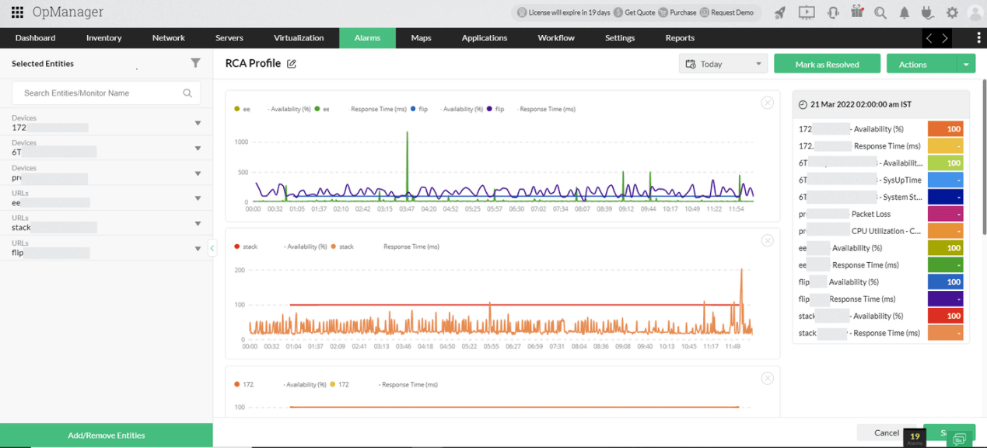This screenshot has height=448, width=987.
Task: Open the settings gear icon
Action: (952, 12)
